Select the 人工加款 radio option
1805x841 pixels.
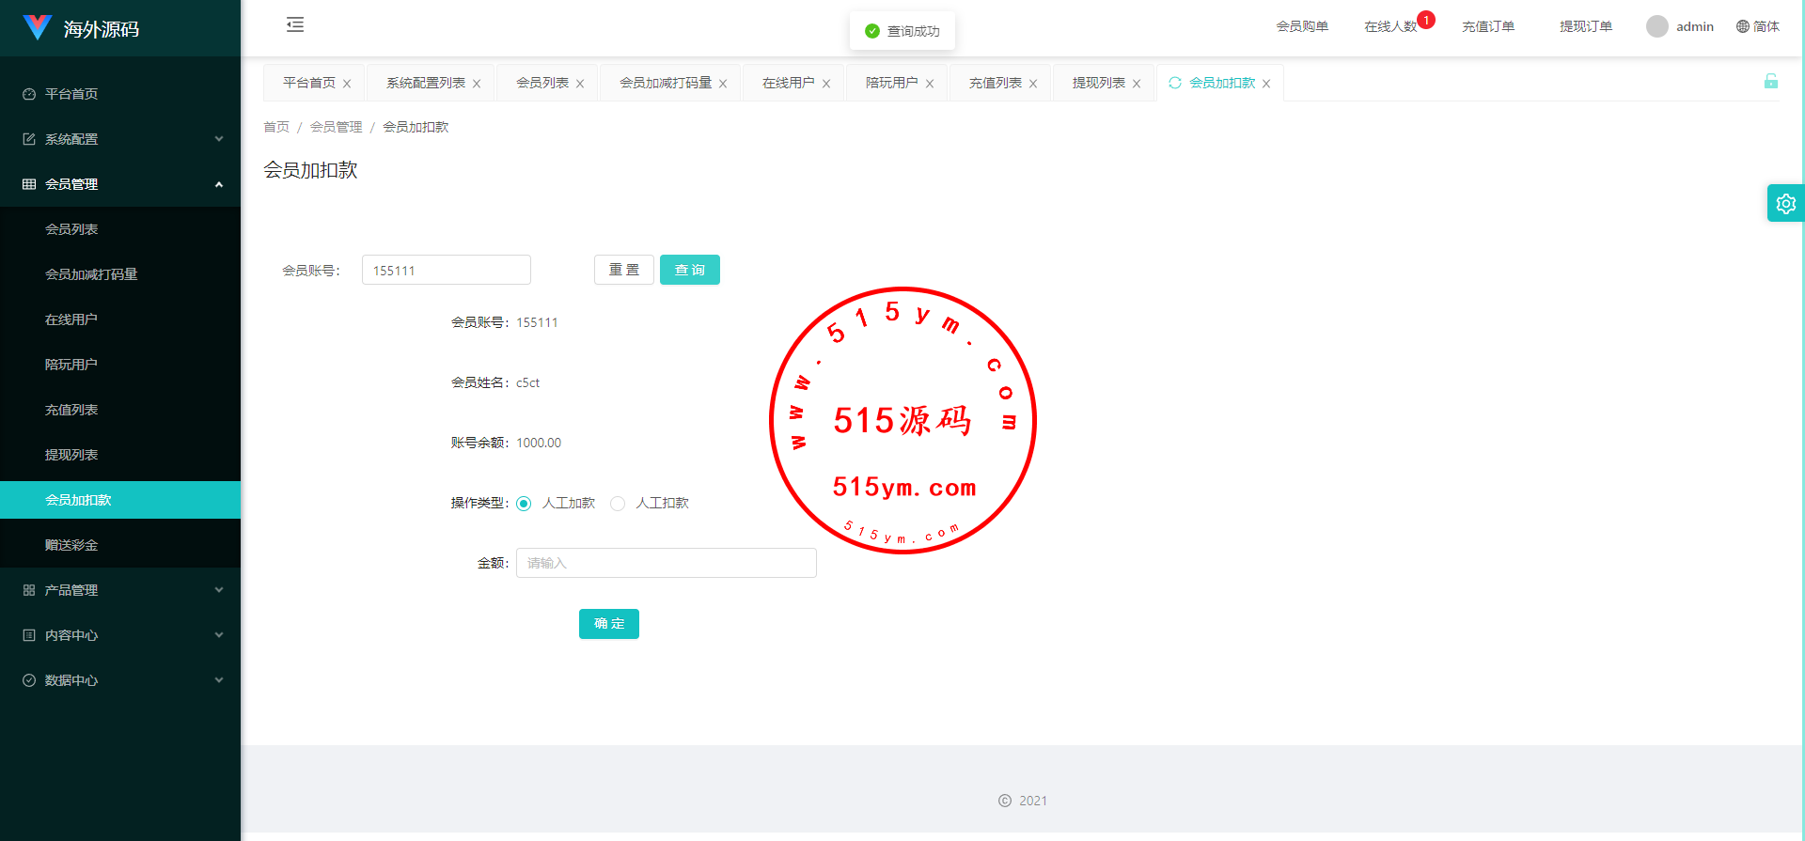pyautogui.click(x=524, y=504)
